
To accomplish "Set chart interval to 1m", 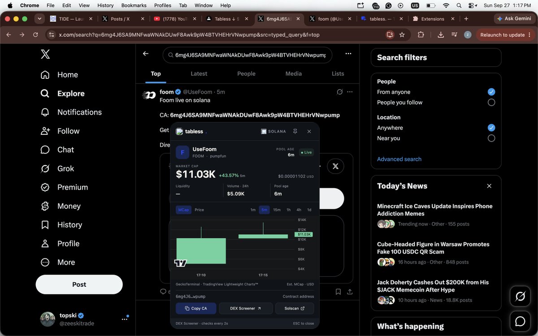I will [253, 210].
